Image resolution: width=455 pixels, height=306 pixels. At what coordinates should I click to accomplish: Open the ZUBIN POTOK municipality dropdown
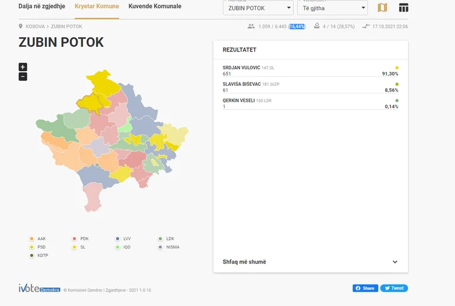[258, 8]
